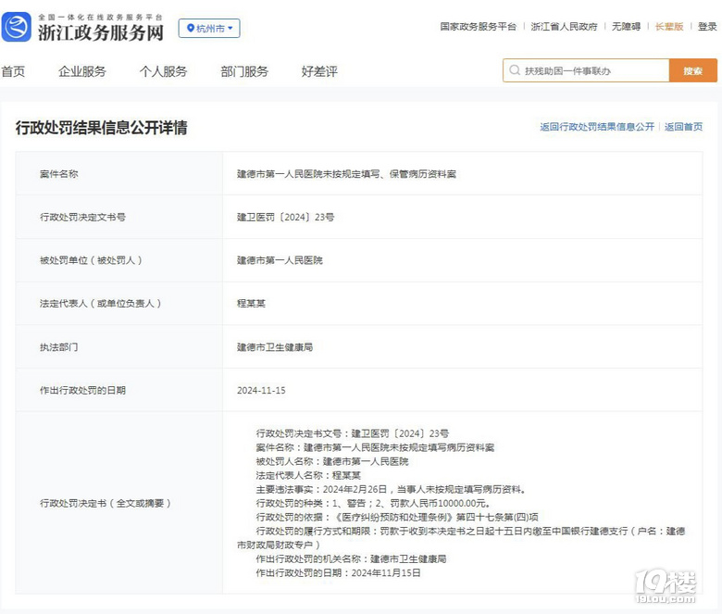Select the 建德市卫生健康局 department value
This screenshot has height=614, width=722.
(275, 347)
